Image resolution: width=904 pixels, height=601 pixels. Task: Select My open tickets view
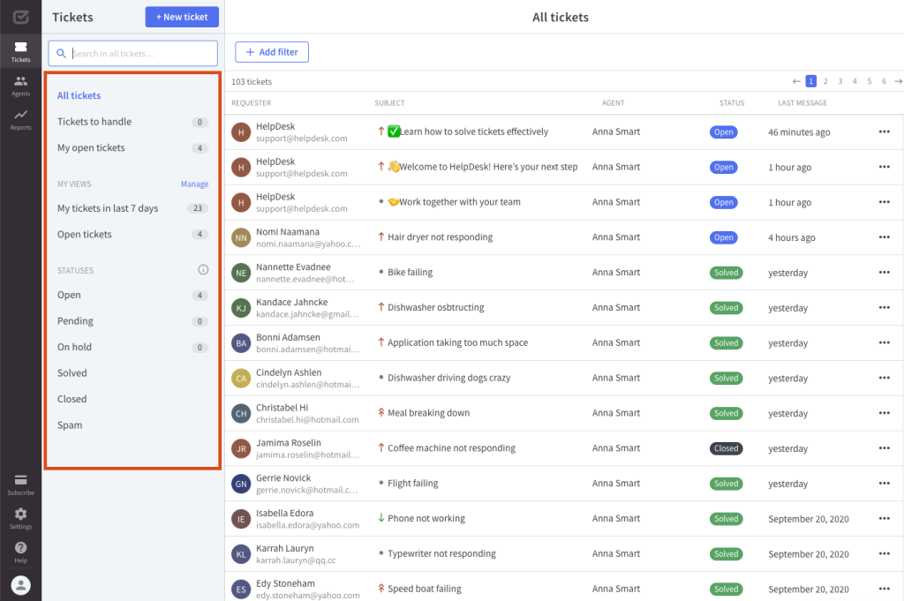coord(92,148)
